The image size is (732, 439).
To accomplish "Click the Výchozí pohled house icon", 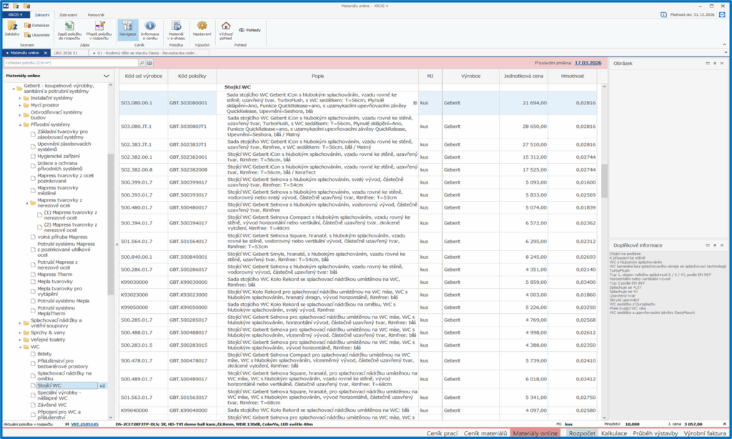I will click(226, 29).
